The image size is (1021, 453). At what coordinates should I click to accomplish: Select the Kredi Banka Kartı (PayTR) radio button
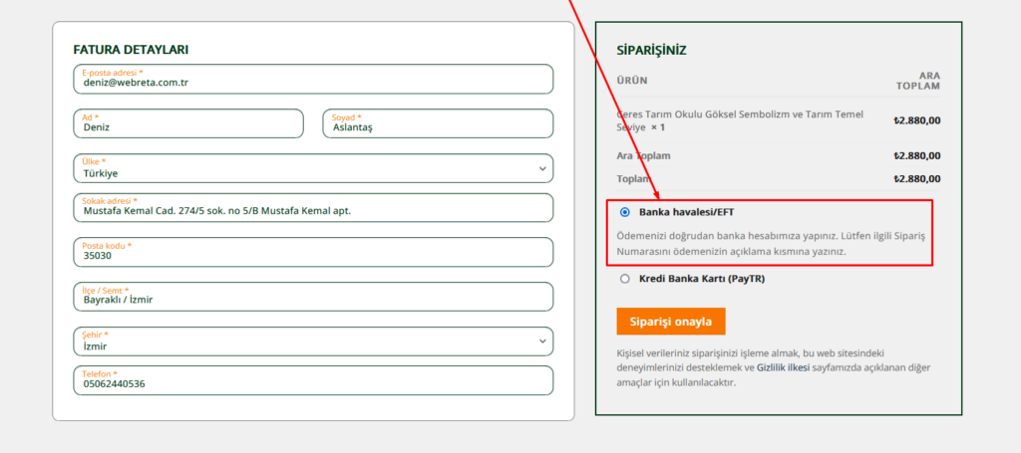pyautogui.click(x=625, y=279)
